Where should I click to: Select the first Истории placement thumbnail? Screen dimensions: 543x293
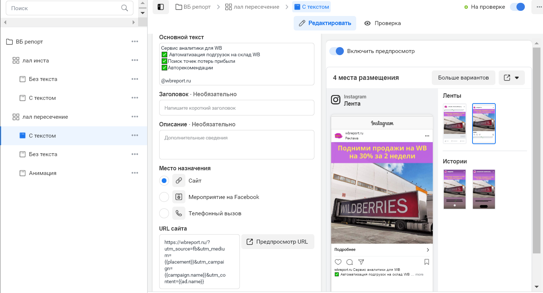455,189
